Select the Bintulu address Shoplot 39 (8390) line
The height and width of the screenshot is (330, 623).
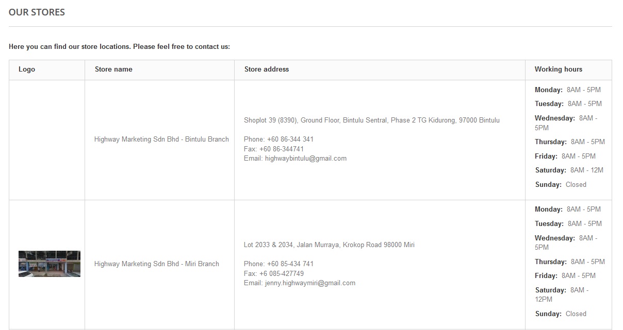[x=372, y=120]
